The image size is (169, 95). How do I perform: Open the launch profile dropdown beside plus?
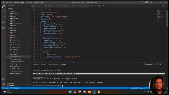(155, 64)
